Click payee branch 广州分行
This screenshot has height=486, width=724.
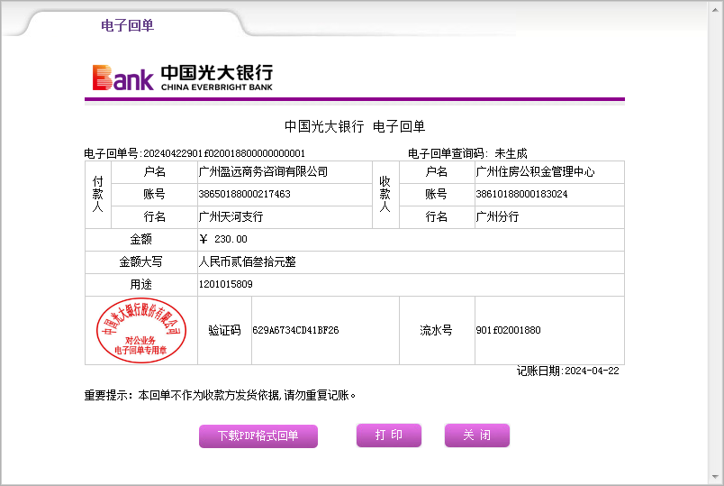497,216
